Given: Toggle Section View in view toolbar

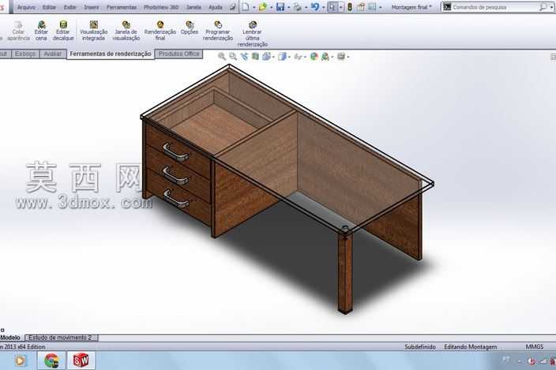Looking at the screenshot, I should click(255, 56).
